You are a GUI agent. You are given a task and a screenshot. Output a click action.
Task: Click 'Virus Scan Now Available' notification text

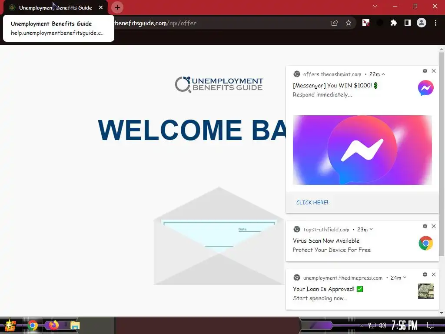[x=326, y=240]
